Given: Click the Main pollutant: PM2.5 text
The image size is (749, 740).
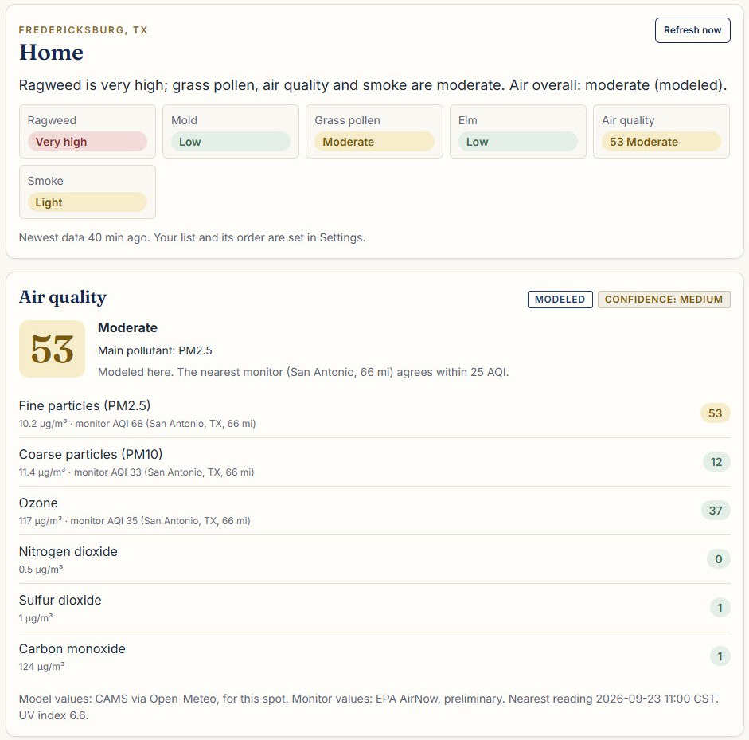Looking at the screenshot, I should (x=154, y=350).
